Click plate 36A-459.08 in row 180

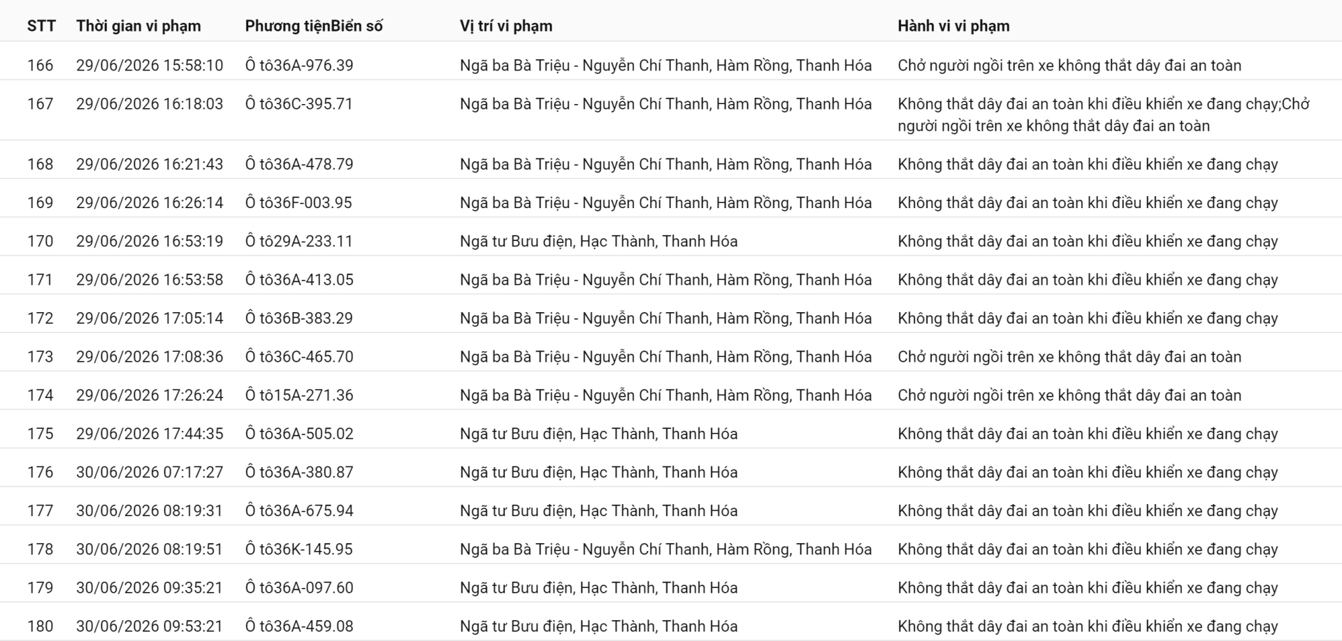(x=299, y=626)
